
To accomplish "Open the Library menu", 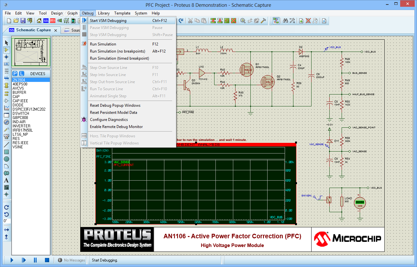I will 104,13.
